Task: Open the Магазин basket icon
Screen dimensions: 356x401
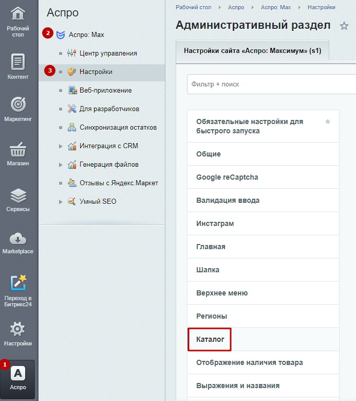Action: click(18, 150)
